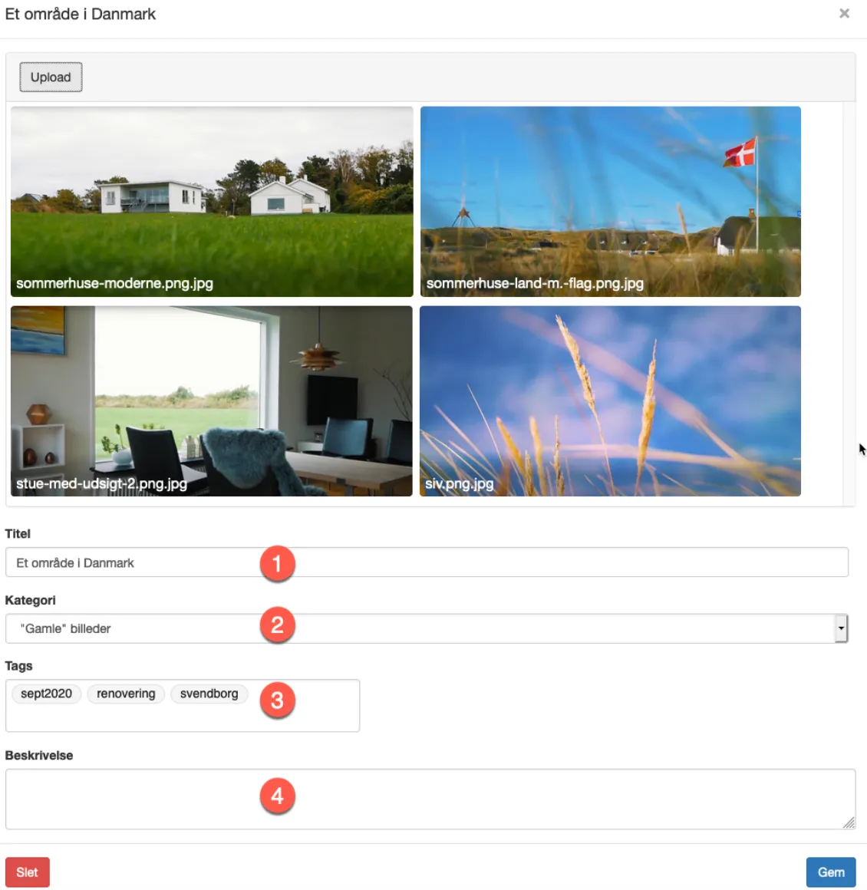Save changes with the Gem button
867x890 pixels.
click(x=830, y=872)
